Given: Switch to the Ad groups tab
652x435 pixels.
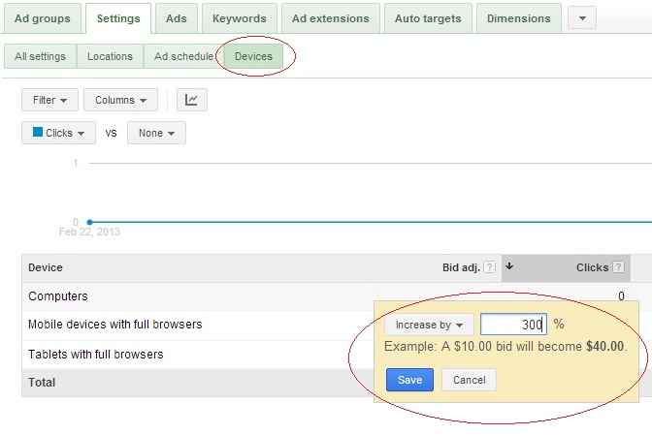Looking at the screenshot, I should 43,18.
